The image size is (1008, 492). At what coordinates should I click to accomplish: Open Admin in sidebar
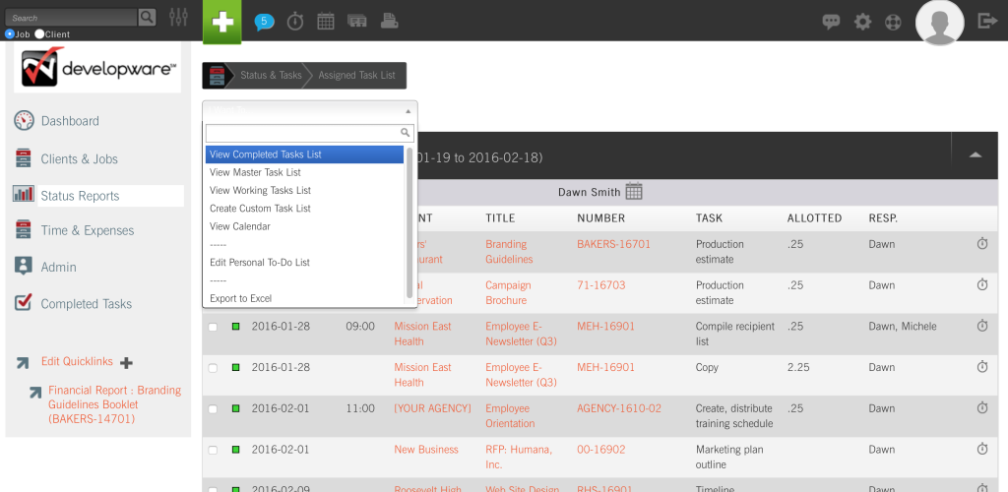[58, 267]
